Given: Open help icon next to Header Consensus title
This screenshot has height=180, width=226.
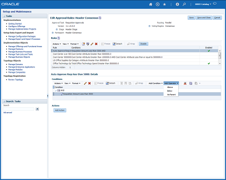Looking at the screenshot, I should [x=100, y=18].
